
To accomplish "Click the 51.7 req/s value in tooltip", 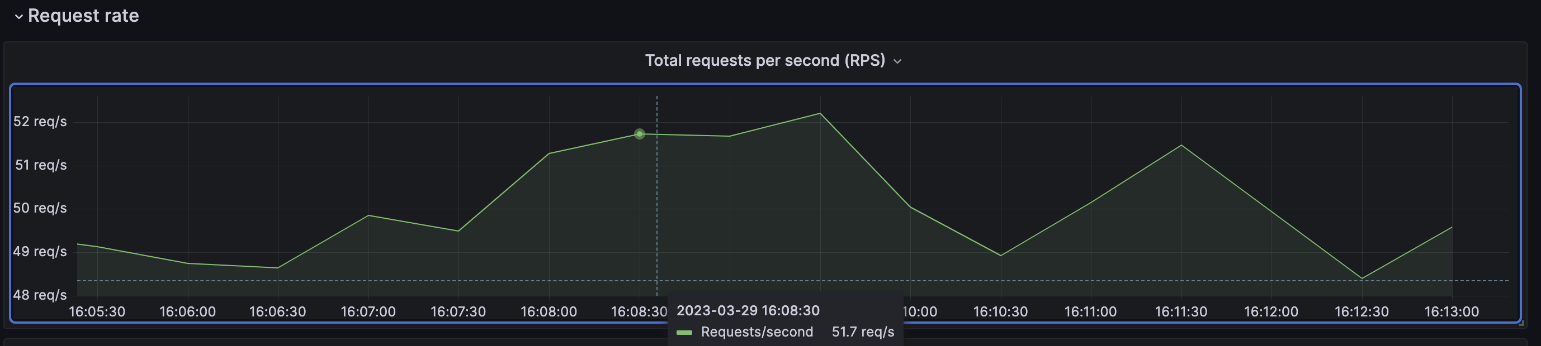I will pyautogui.click(x=863, y=331).
